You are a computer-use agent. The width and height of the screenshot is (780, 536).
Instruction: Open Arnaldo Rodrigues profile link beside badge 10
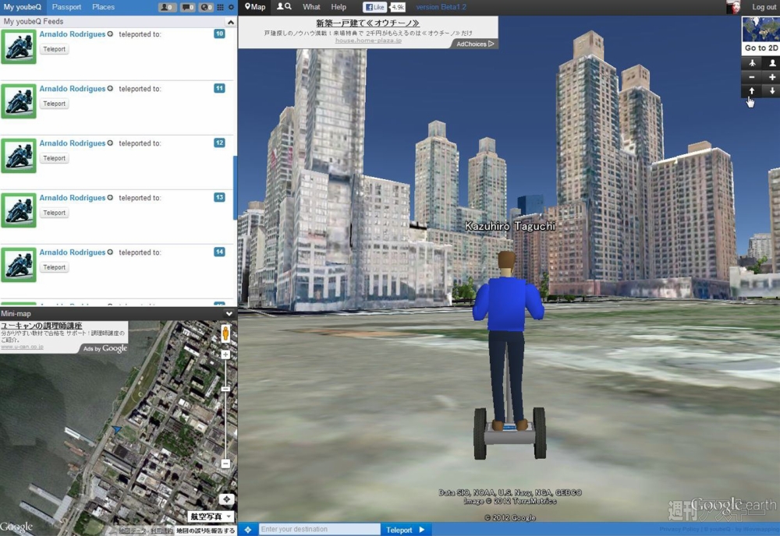click(x=73, y=34)
